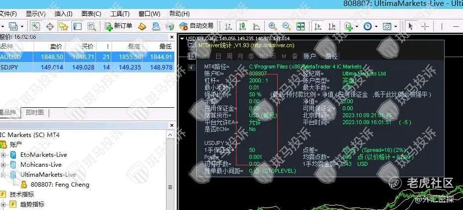Expand the Mohicans-Live tree node
The image size is (463, 210).
pyautogui.click(x=3, y=165)
